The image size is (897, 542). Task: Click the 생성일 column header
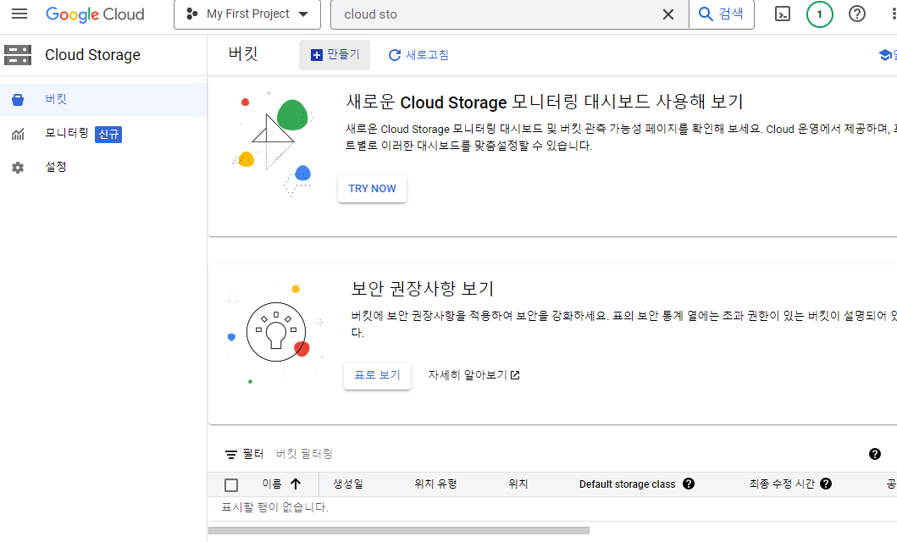(x=348, y=484)
